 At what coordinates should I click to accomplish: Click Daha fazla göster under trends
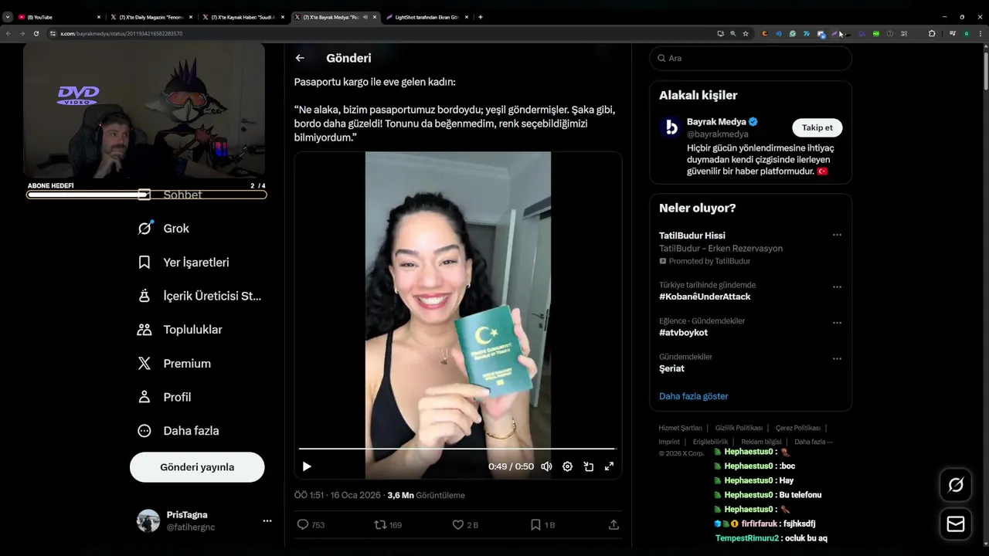pyautogui.click(x=693, y=396)
